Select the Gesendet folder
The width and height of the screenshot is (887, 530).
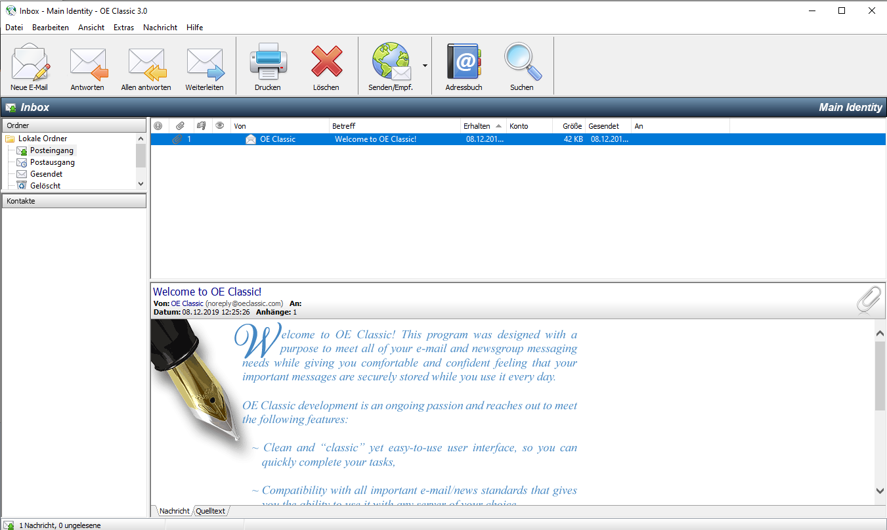pos(46,174)
